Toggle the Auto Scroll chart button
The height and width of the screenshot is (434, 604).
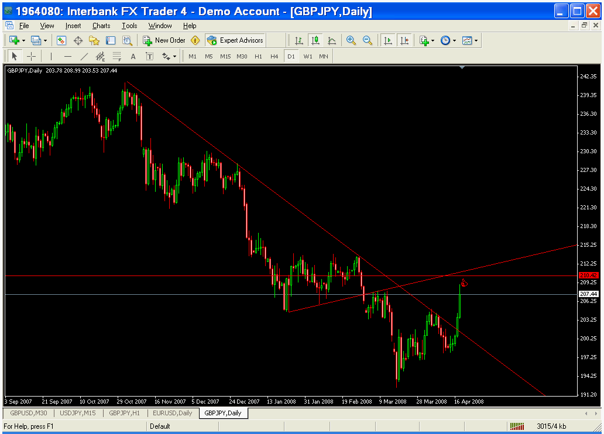pyautogui.click(x=388, y=40)
